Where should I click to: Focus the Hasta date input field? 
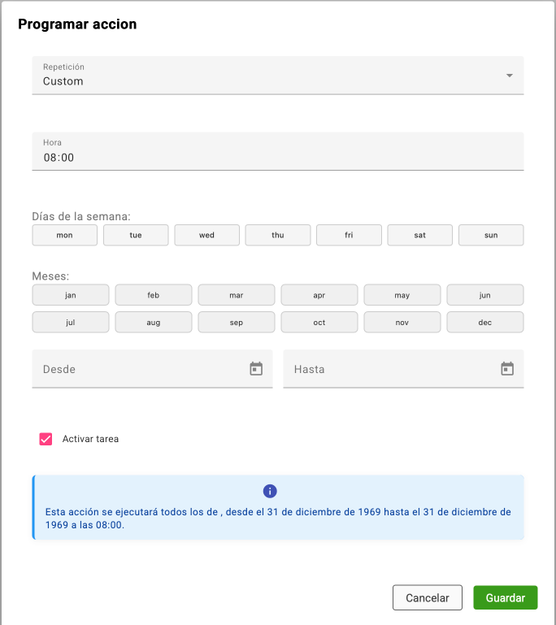[390, 369]
